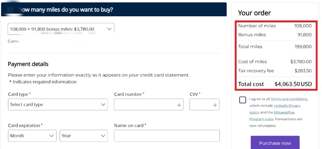
Task: Click the Month chevron arrow
Action: [x=52, y=136]
